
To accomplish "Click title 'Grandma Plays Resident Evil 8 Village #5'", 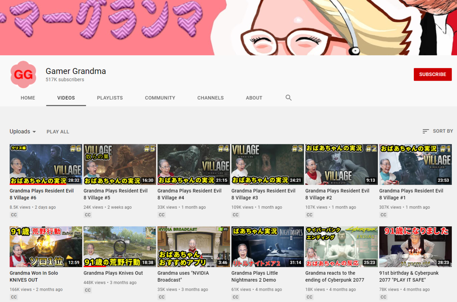I will tap(116, 194).
